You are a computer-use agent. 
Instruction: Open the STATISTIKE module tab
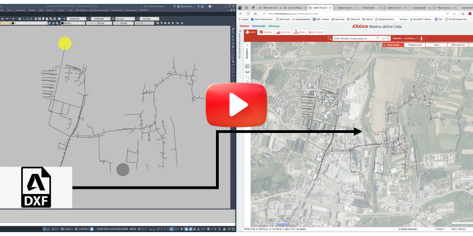click(283, 32)
